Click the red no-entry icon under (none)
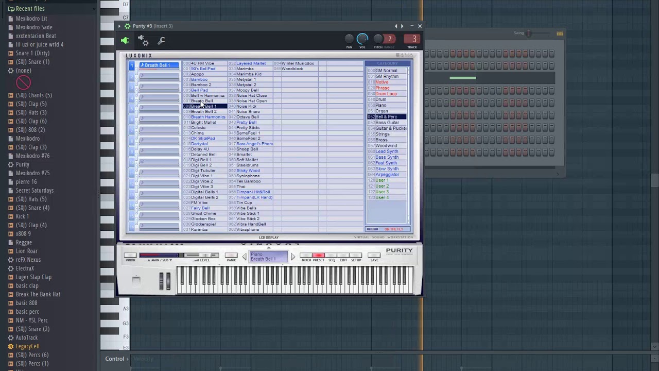 point(23,82)
